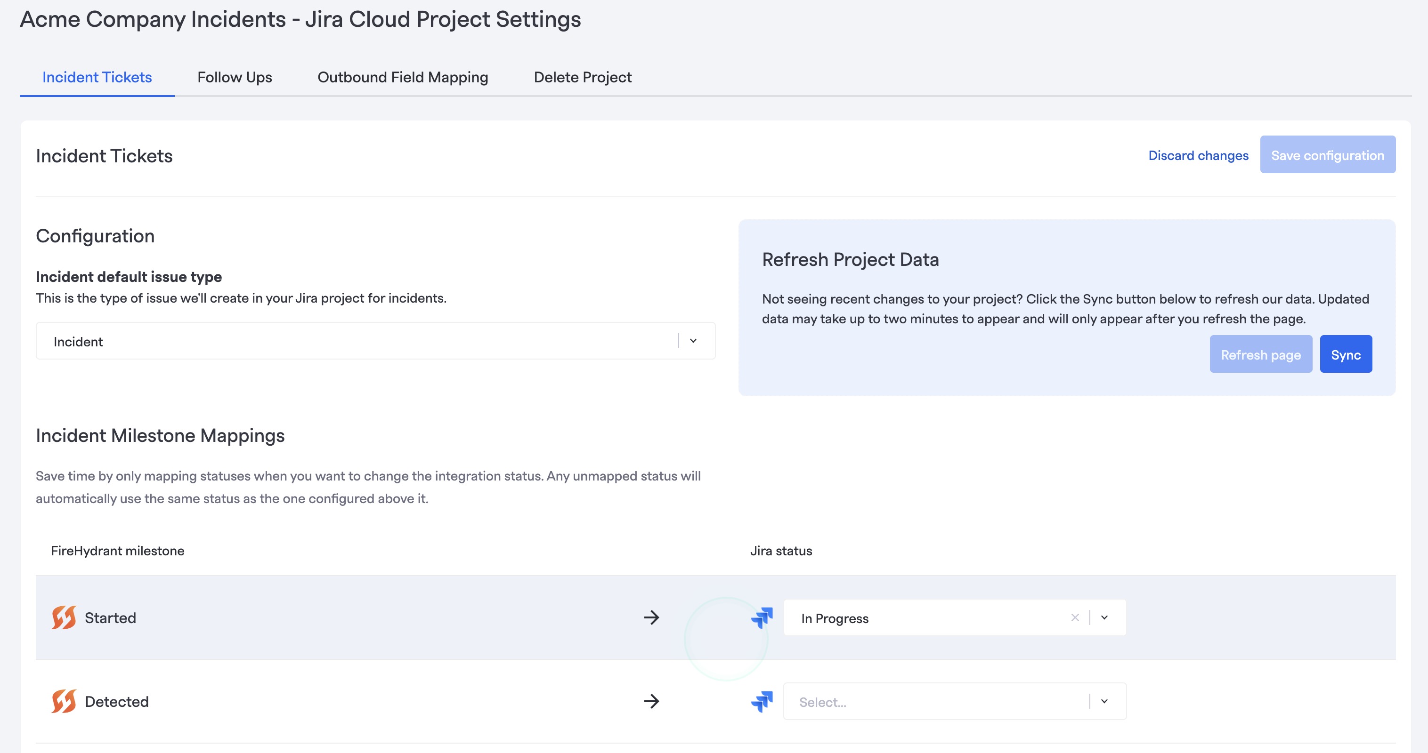Image resolution: width=1428 pixels, height=753 pixels.
Task: Click arrow icon in Started row
Action: coord(651,617)
